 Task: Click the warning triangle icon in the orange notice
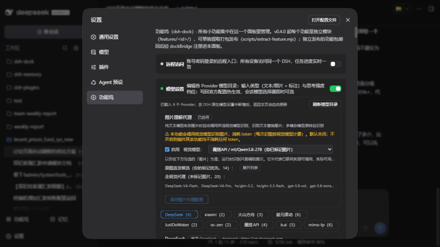point(167,134)
